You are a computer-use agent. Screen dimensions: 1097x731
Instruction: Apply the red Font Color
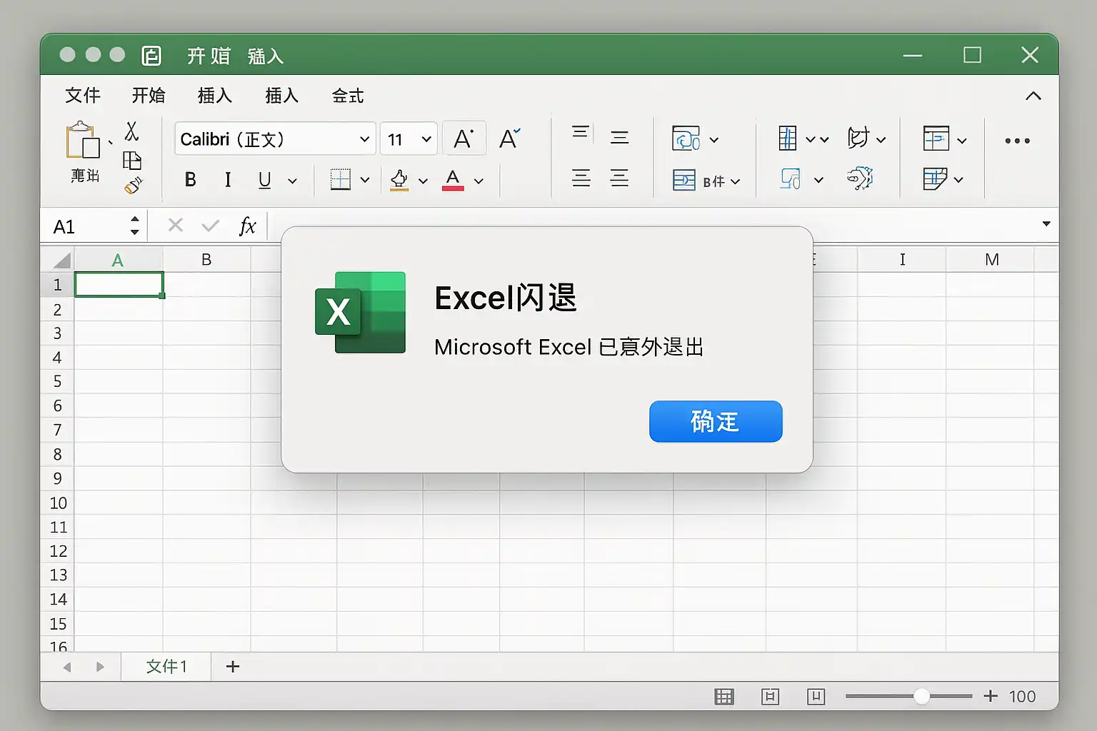tap(454, 180)
